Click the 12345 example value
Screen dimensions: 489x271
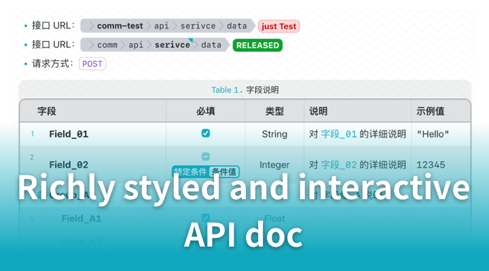(431, 165)
